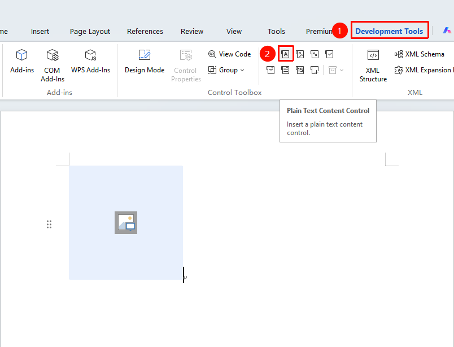Click the XML Schema button
The width and height of the screenshot is (454, 347).
tap(419, 54)
